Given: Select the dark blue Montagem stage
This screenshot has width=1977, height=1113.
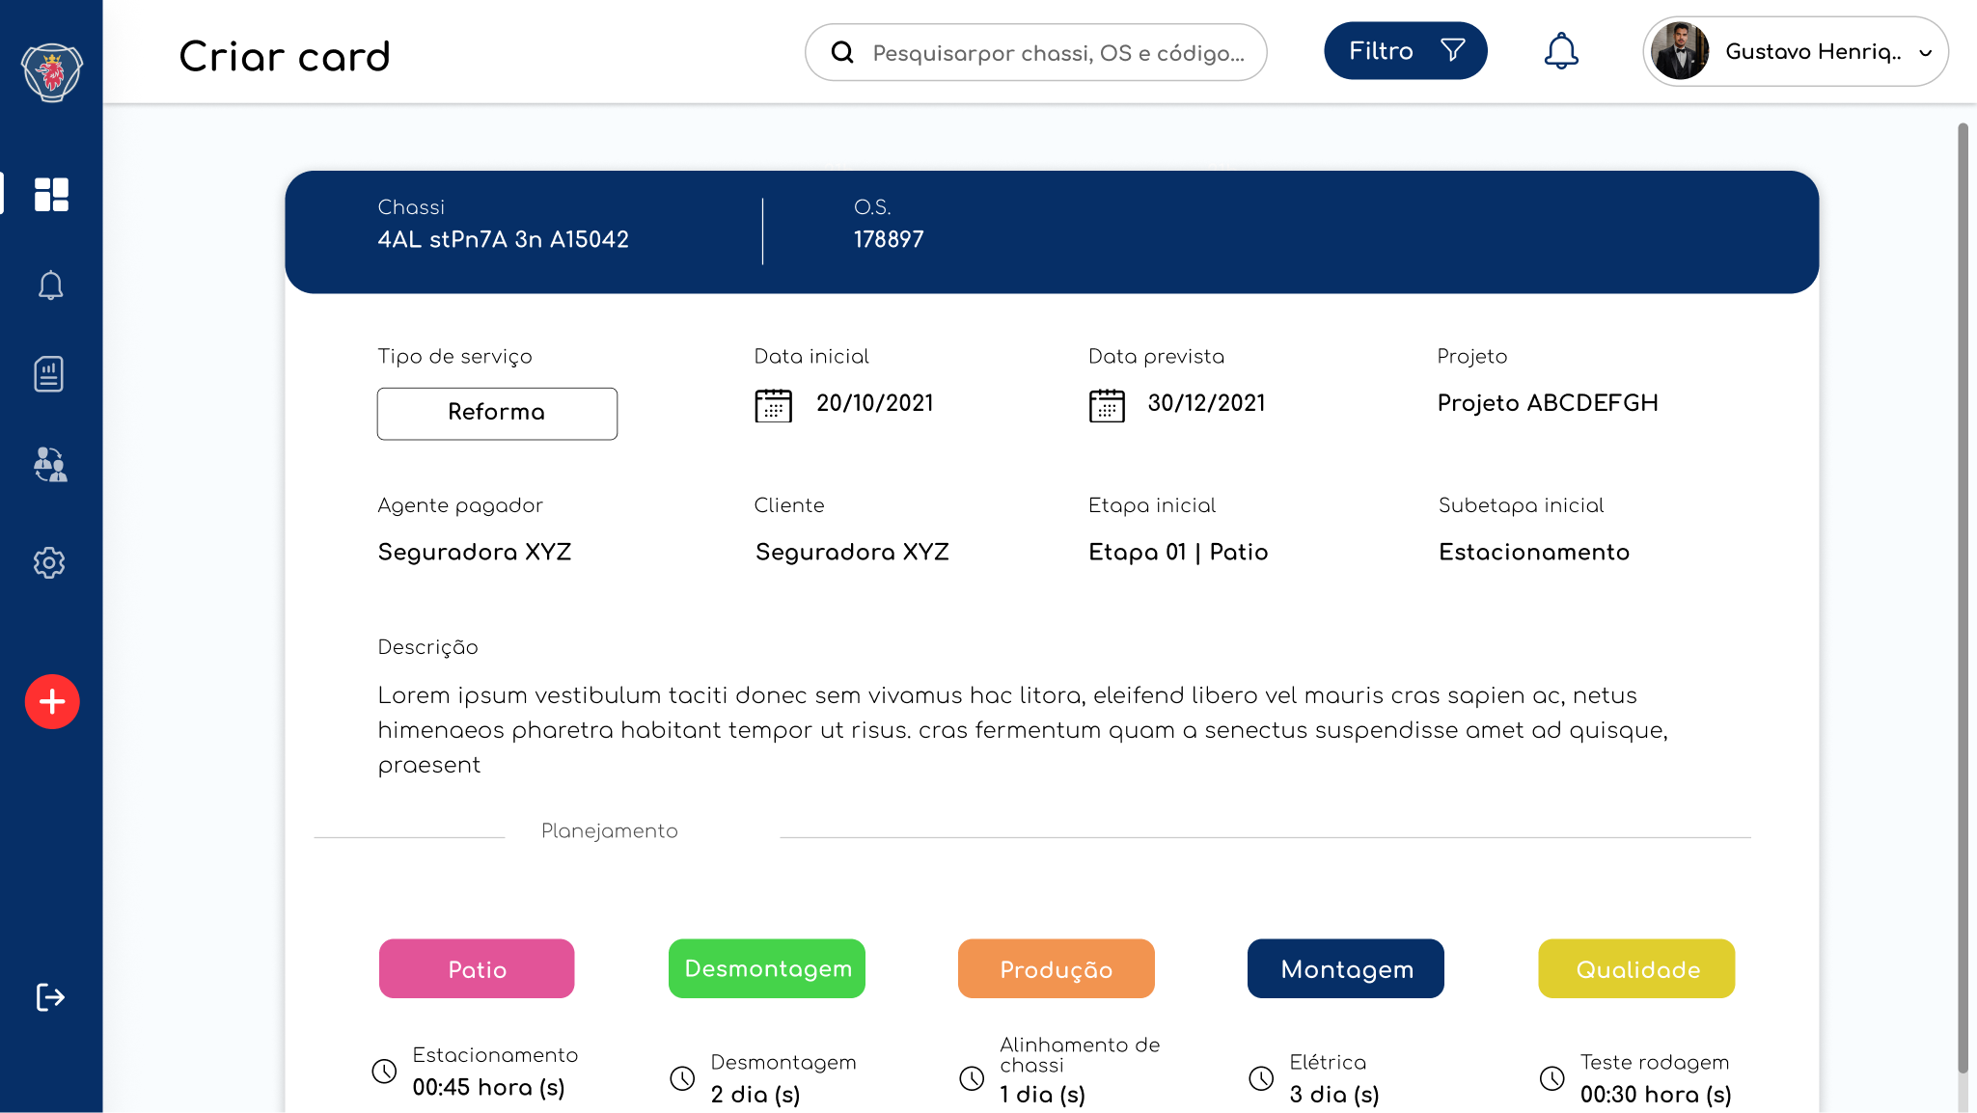Looking at the screenshot, I should point(1345,968).
